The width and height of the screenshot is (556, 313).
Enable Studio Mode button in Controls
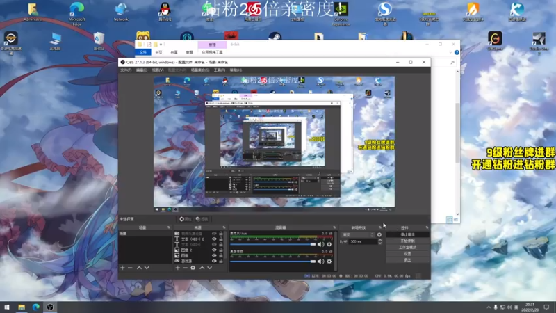(x=407, y=248)
